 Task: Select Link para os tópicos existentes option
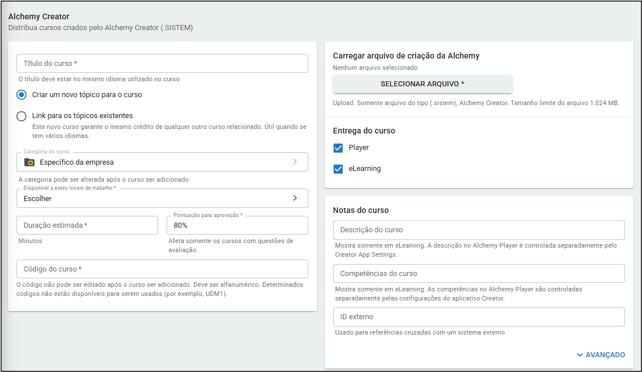pyautogui.click(x=22, y=116)
